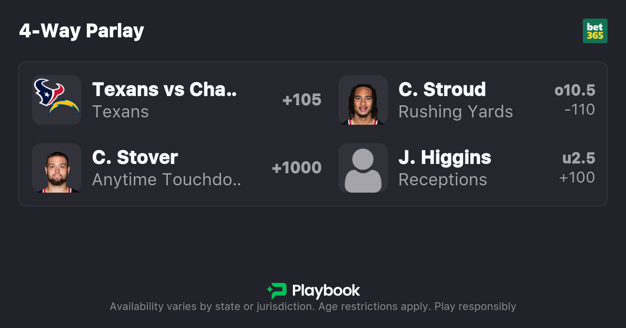Click the Rushing Yards prop label
This screenshot has width=626, height=328.
click(x=455, y=112)
